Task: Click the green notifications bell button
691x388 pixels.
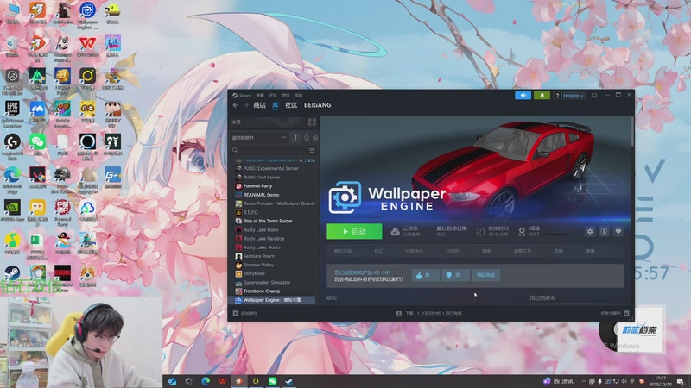Action: click(542, 95)
